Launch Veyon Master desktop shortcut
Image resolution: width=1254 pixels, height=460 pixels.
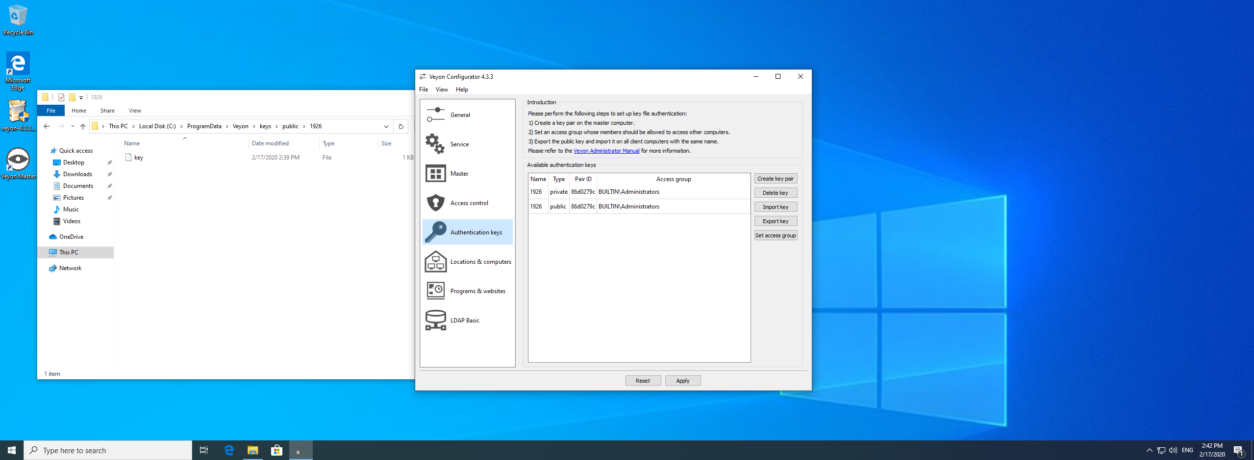click(x=18, y=163)
